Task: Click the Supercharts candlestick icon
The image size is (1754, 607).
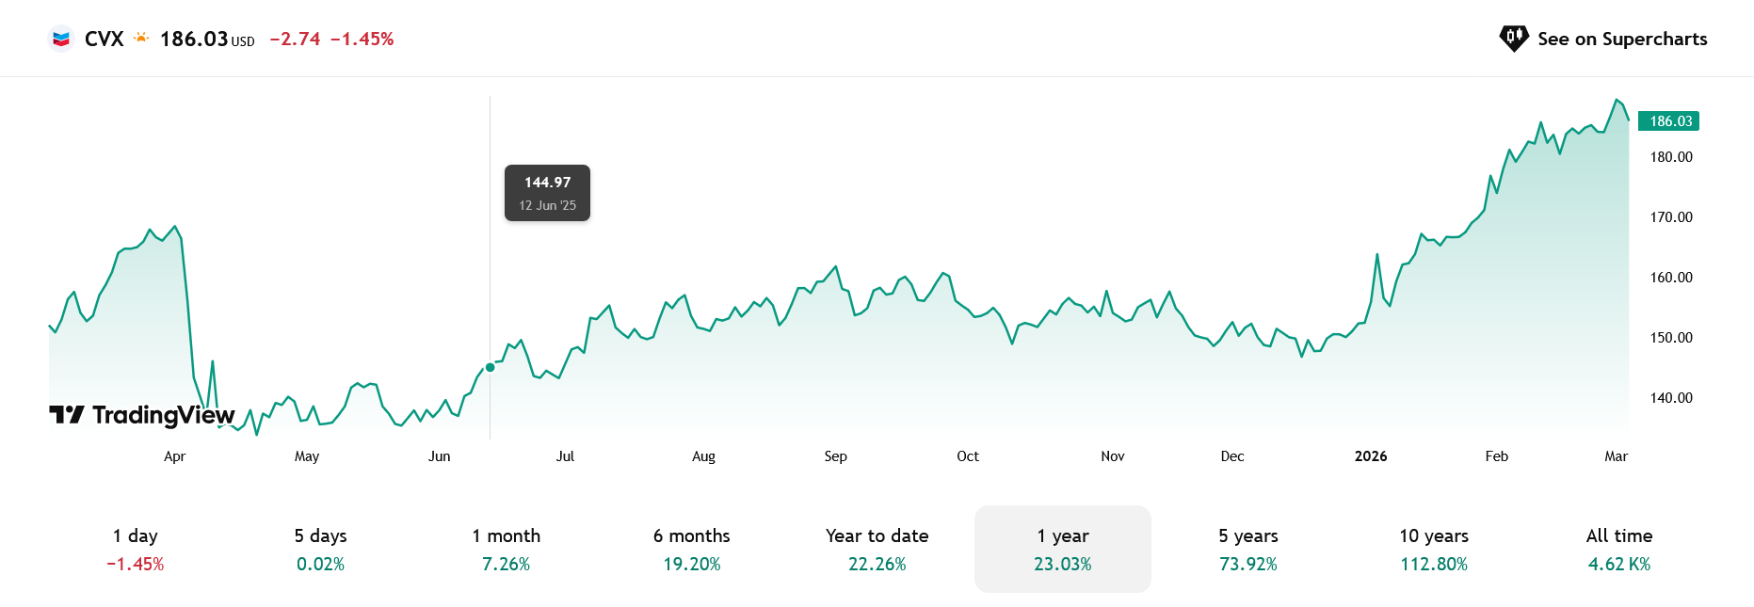Action: click(x=1513, y=39)
